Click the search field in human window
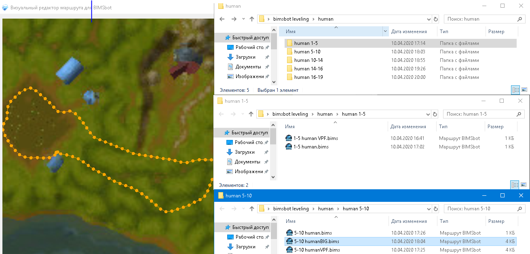Screen dimensions: 530x254 479,19
